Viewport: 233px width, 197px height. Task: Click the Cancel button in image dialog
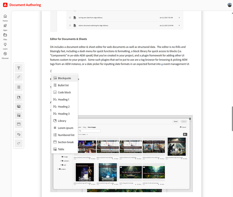pyautogui.click(x=176, y=121)
